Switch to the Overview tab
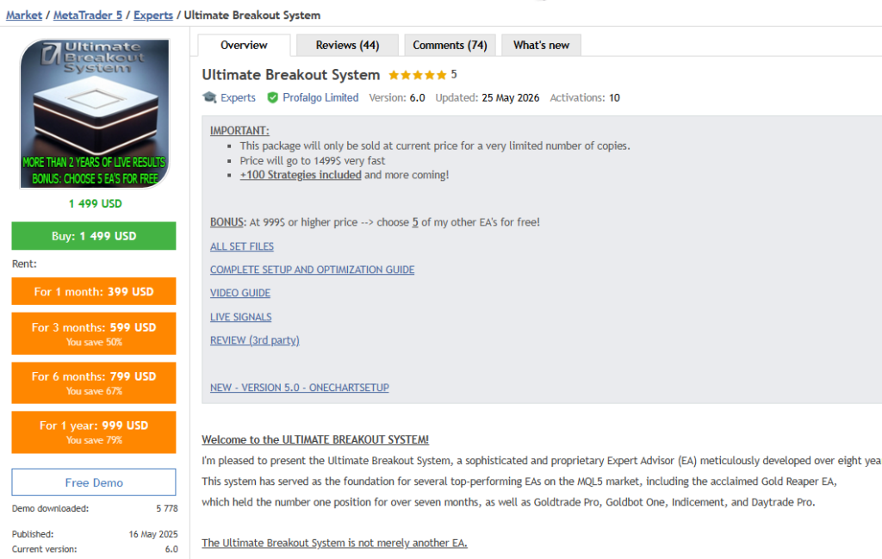The image size is (882, 559). tap(244, 45)
